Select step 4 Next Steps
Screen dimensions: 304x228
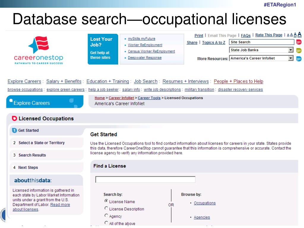[x=47, y=167]
